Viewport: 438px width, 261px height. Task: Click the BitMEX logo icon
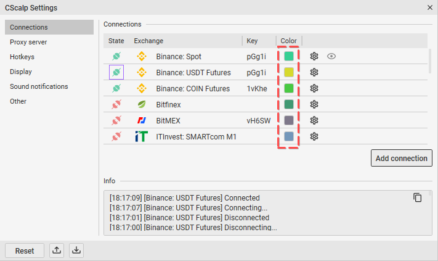(x=142, y=120)
